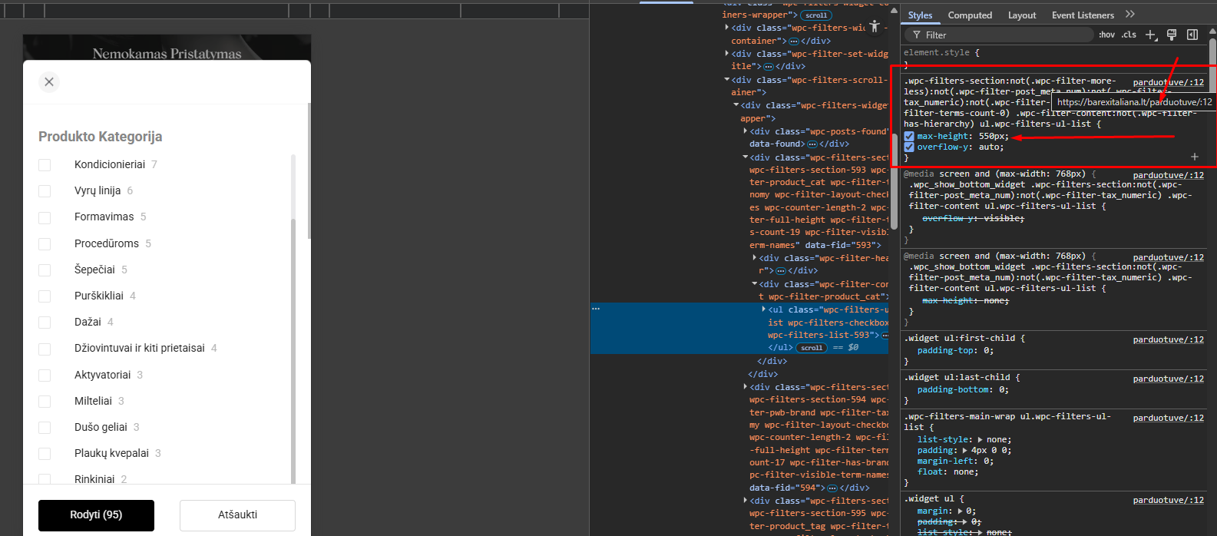The height and width of the screenshot is (536, 1217).
Task: Open parduotuve/:12 link beside .widget ul:first-child
Action: [1169, 339]
